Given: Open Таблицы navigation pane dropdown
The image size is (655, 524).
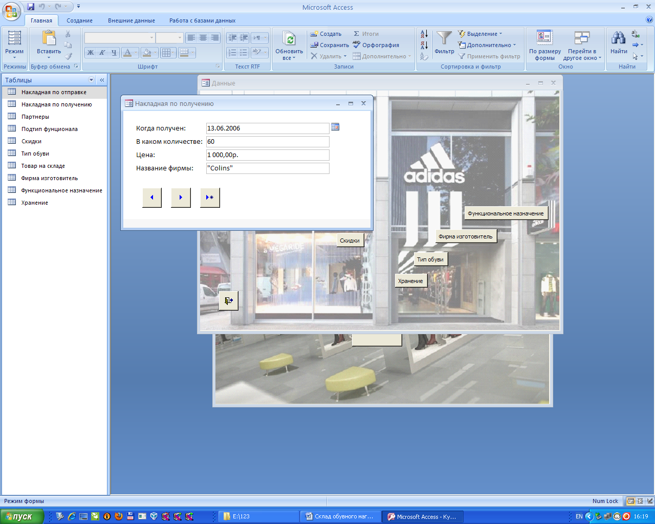Looking at the screenshot, I should pyautogui.click(x=92, y=80).
